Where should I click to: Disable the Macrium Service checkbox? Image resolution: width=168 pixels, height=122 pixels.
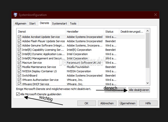19,63
